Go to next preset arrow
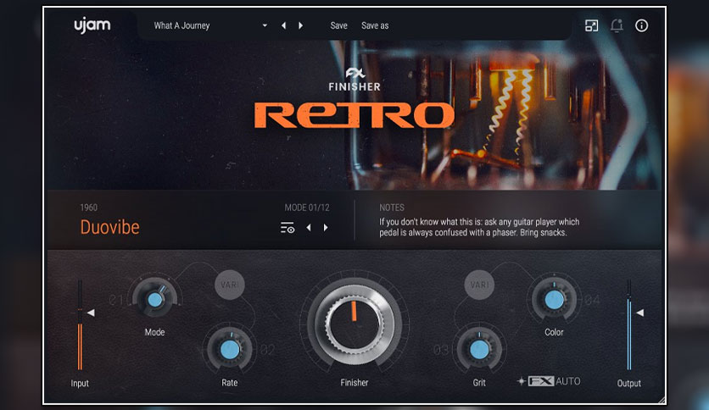Screen dimensions: 709x410 click(301, 25)
